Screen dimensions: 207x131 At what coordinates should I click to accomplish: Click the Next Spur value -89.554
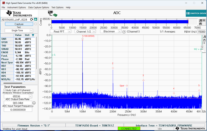point(19,62)
